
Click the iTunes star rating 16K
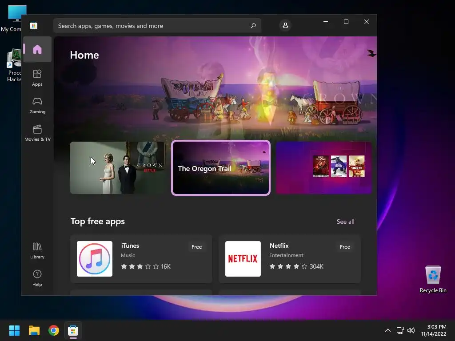[146, 266]
